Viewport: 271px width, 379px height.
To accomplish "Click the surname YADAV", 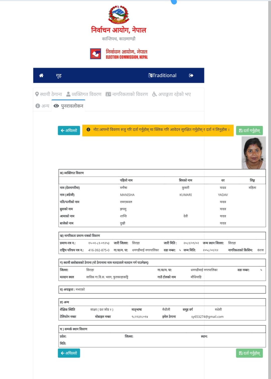I will point(223,195).
